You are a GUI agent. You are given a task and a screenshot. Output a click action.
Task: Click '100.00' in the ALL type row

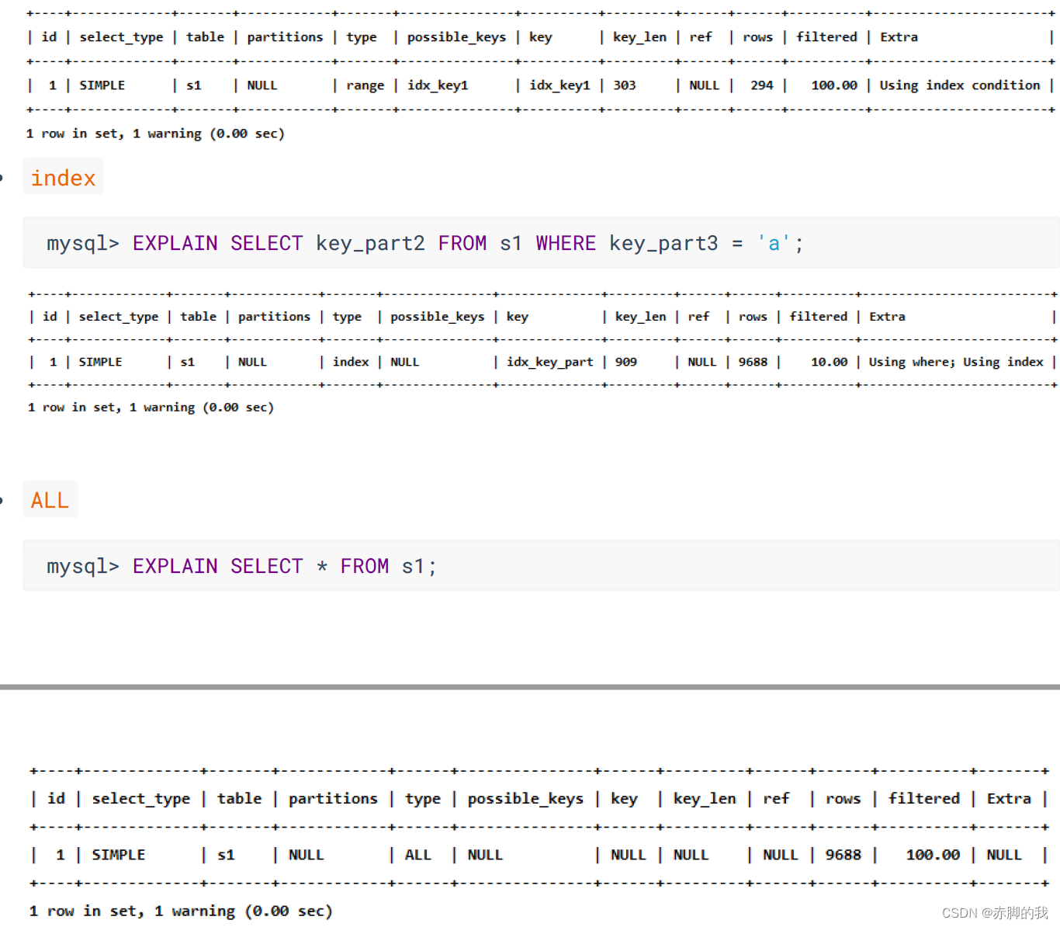pyautogui.click(x=933, y=855)
